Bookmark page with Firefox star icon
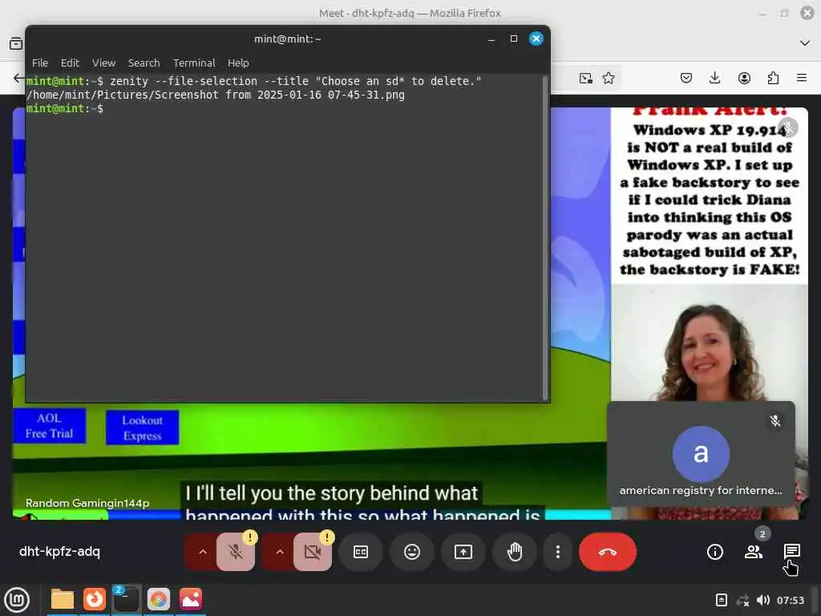The height and width of the screenshot is (616, 821). pos(609,78)
